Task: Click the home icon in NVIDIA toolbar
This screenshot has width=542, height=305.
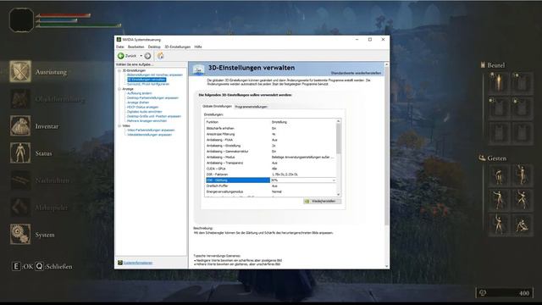Action: coord(160,56)
